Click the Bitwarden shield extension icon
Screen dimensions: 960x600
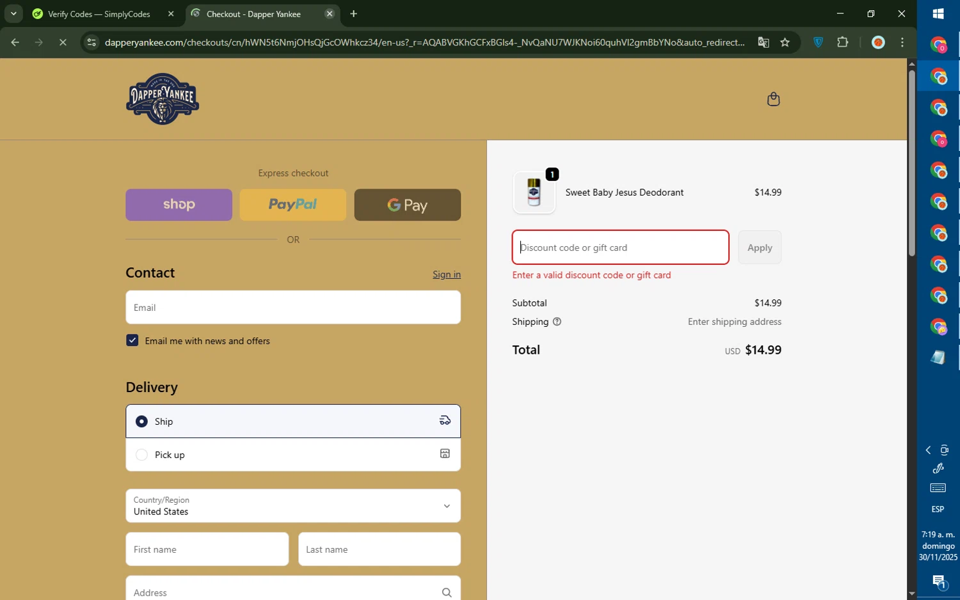pos(818,42)
